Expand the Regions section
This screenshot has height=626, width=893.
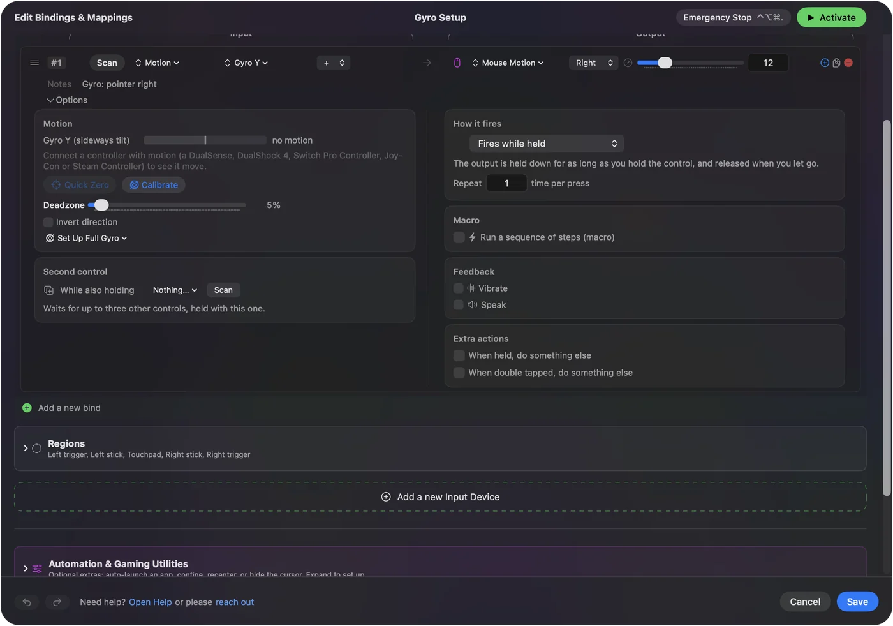(26, 449)
